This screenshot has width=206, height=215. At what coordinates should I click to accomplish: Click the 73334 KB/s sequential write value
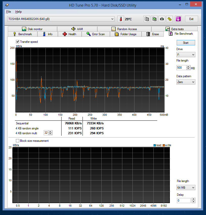tap(95, 123)
